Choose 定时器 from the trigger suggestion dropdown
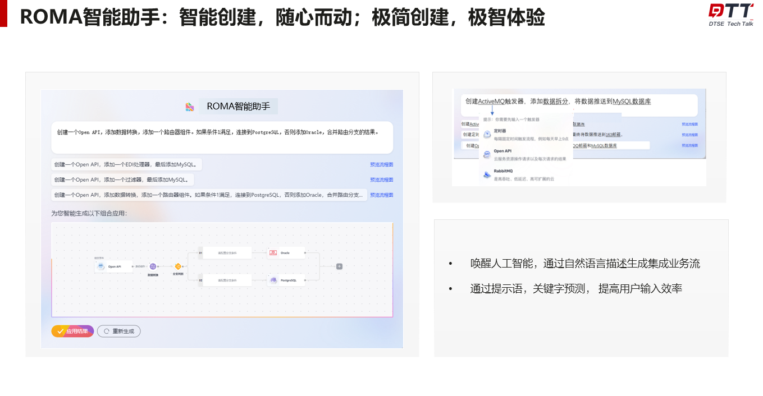Image resolution: width=763 pixels, height=396 pixels. pyautogui.click(x=500, y=131)
